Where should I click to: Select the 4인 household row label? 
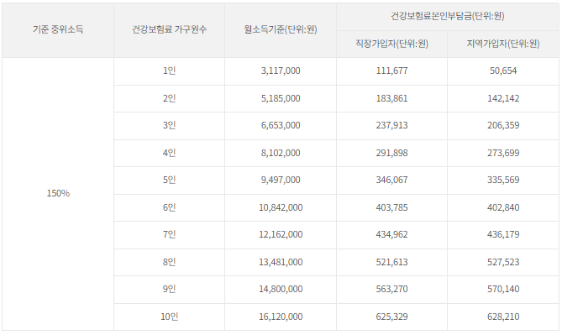pyautogui.click(x=169, y=153)
